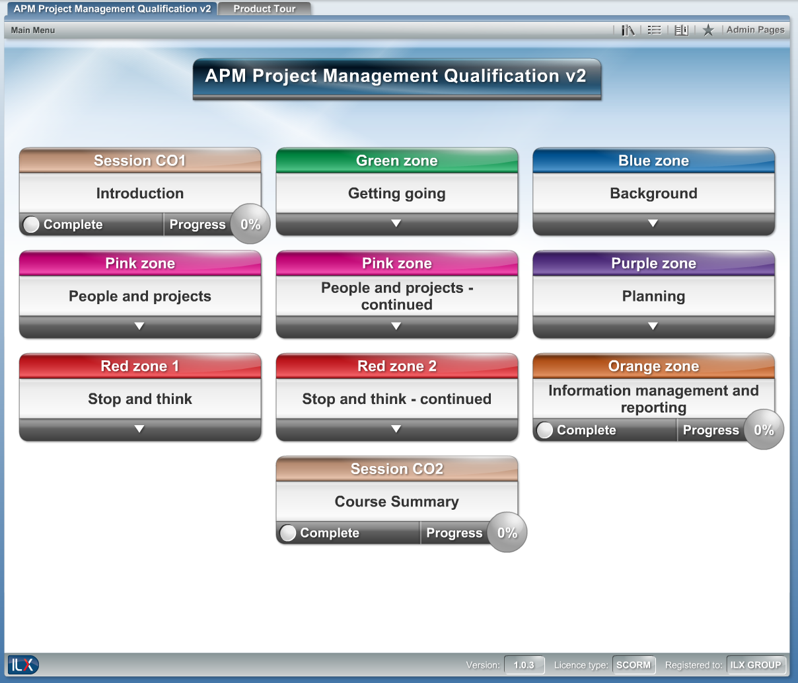798x683 pixels.
Task: Toggle the Complete indicator on Session CO1
Action: pos(30,224)
